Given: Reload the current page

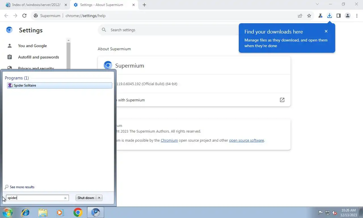Looking at the screenshot, I should (24, 16).
